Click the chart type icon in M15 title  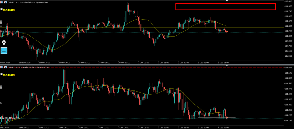tap(5, 67)
